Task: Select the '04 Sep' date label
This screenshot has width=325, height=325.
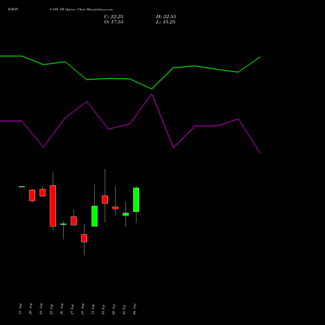Action: tap(135, 309)
